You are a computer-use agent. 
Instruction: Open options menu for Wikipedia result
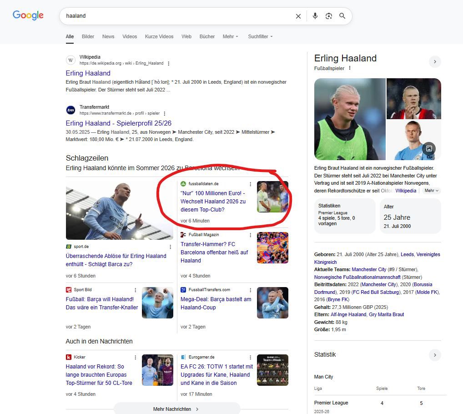[169, 64]
